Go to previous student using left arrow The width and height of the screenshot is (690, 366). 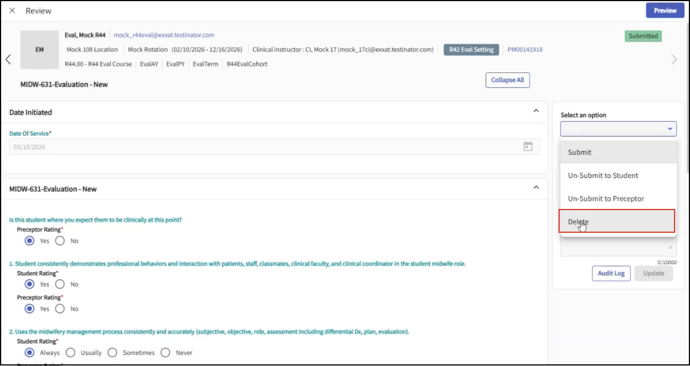point(8,59)
